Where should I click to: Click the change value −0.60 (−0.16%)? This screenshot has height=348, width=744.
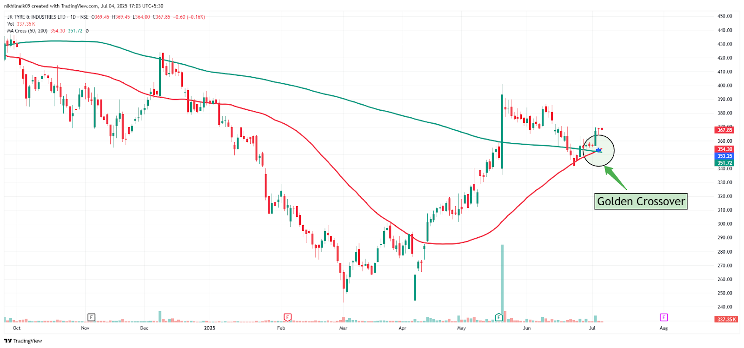click(189, 17)
